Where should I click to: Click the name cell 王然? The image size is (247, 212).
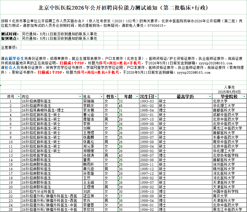[93, 178]
